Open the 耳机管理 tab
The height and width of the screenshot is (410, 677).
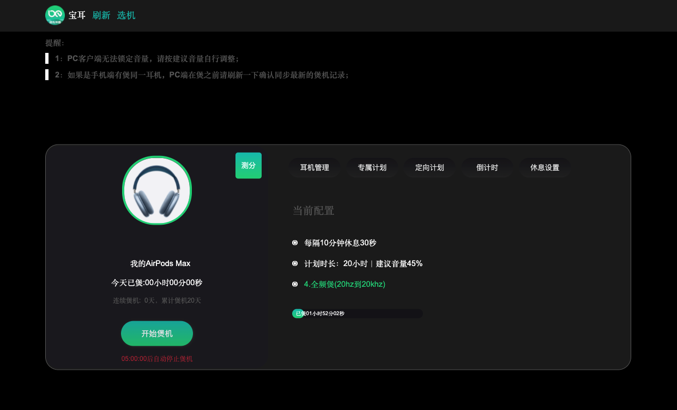click(x=315, y=167)
